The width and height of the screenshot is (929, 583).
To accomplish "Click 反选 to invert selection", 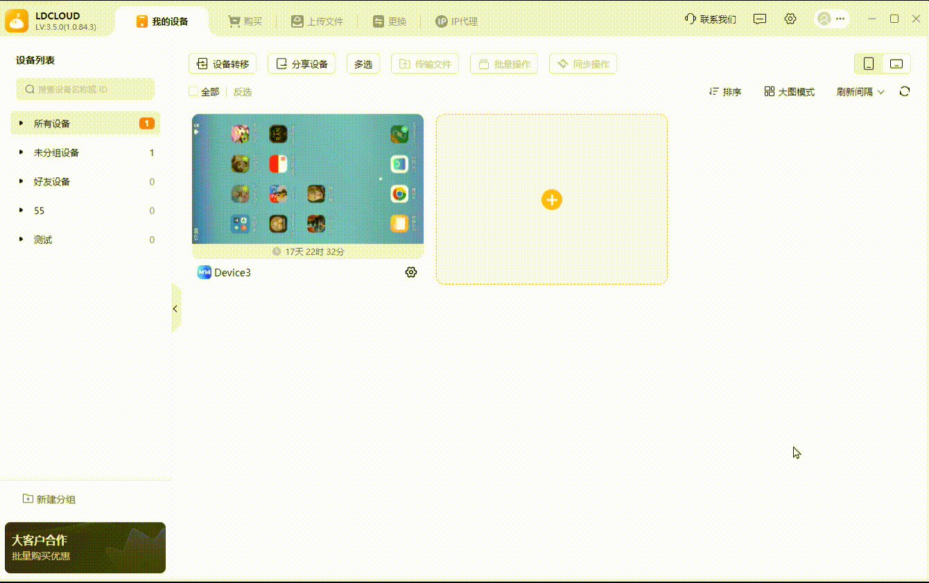I will [243, 91].
